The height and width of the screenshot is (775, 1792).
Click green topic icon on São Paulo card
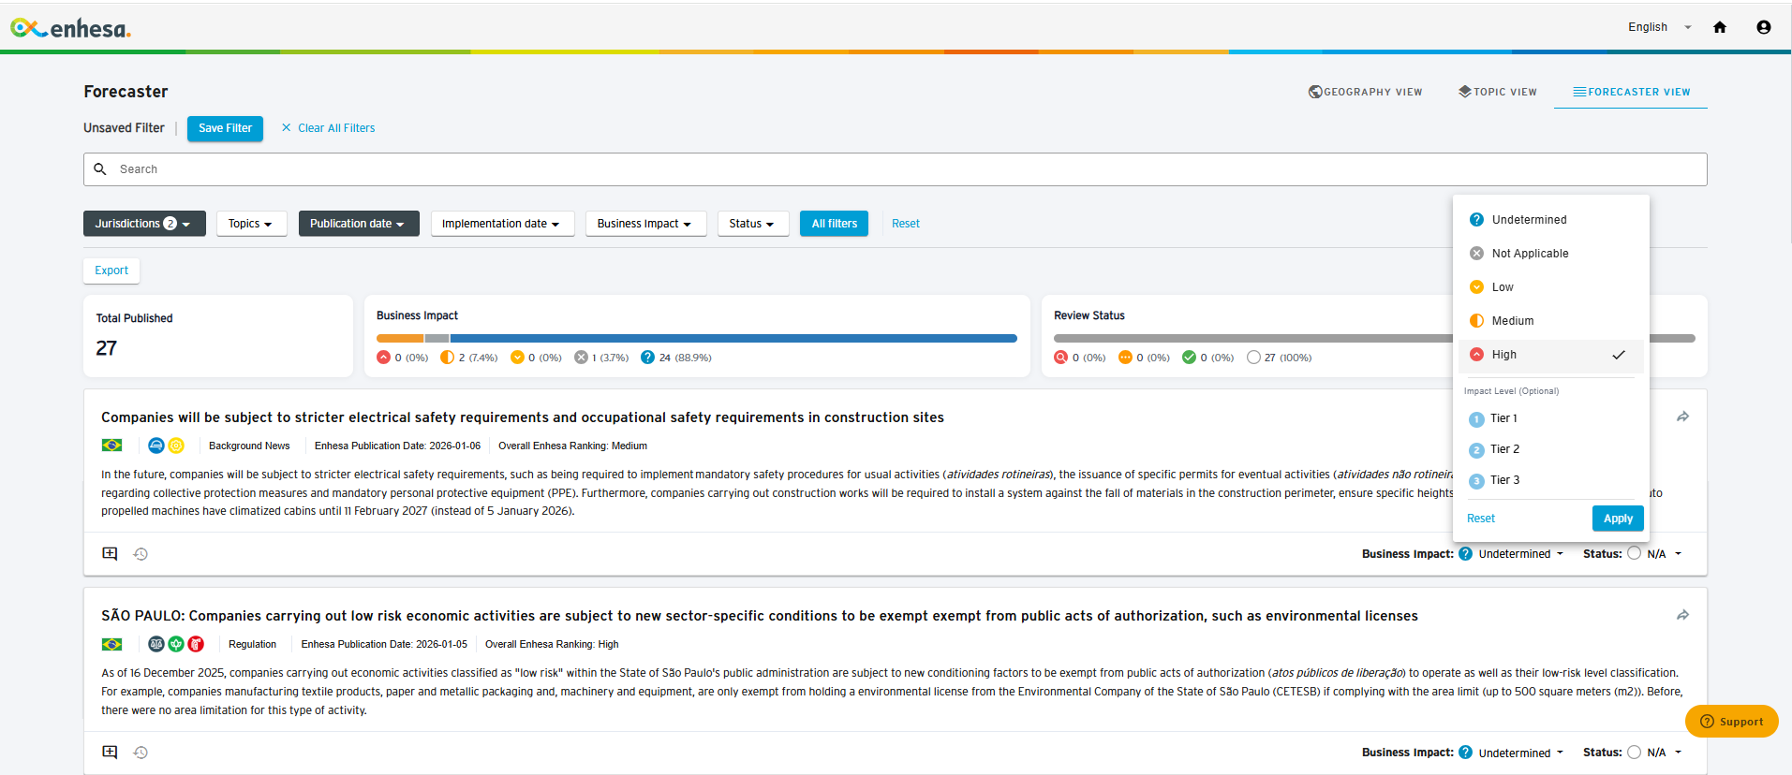click(x=176, y=644)
